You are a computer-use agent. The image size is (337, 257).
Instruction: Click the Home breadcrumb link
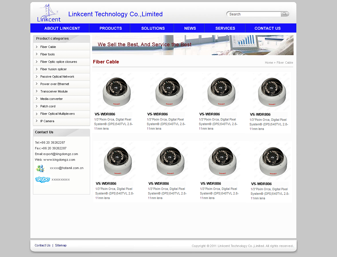pos(269,63)
